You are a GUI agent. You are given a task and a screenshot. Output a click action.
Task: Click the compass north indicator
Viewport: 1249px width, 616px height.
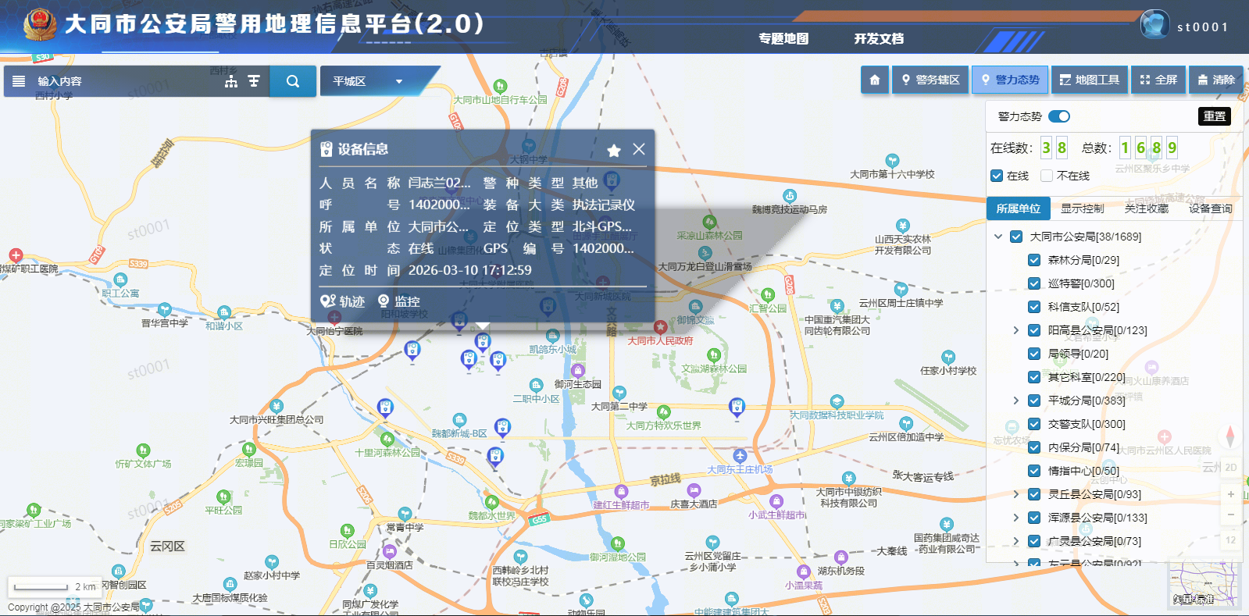click(1230, 436)
